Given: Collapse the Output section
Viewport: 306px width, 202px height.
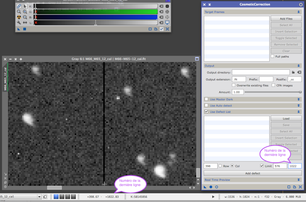Looking at the screenshot, I should point(299,66).
